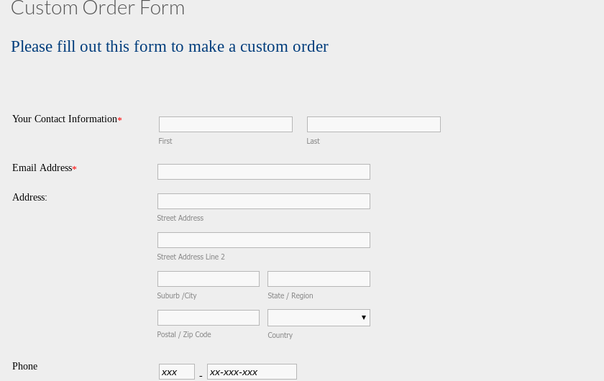
Task: Focus the State / Region field
Action: click(x=319, y=279)
